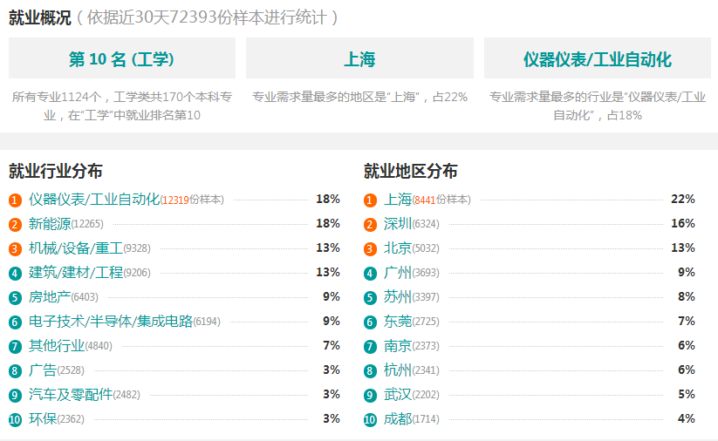Click rank 9 badge beside 汽车及零配件
Screen dimensions: 718x441
point(15,396)
